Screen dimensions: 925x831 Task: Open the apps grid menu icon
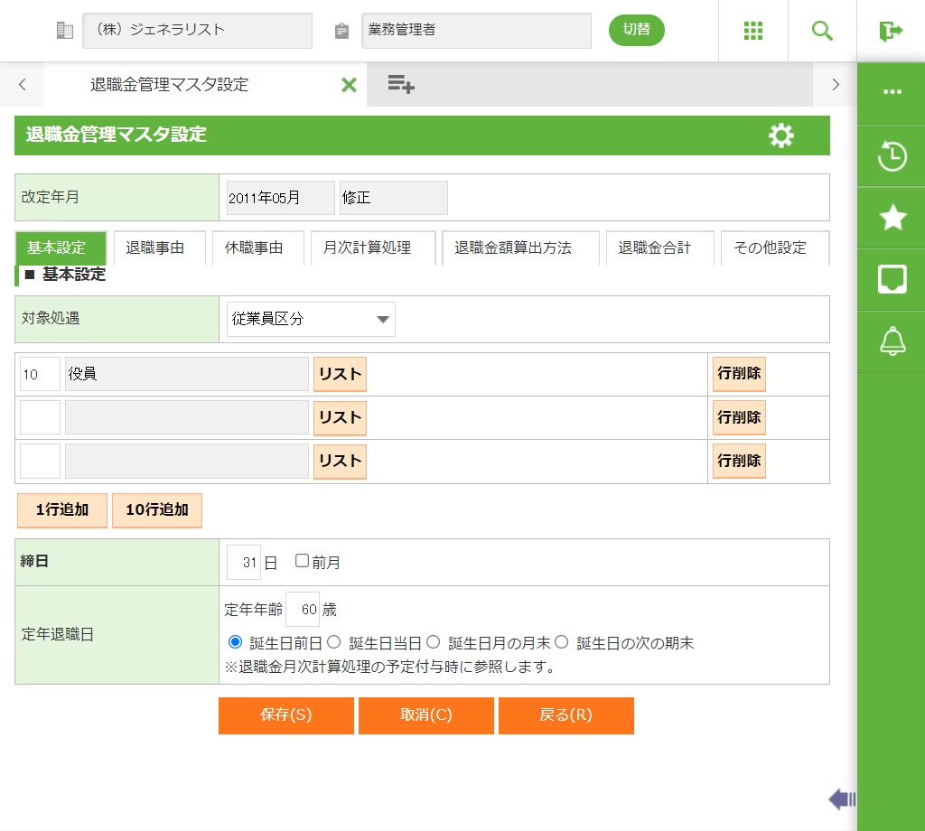[753, 31]
